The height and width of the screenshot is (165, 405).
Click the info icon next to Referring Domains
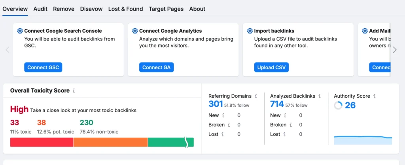pyautogui.click(x=256, y=96)
